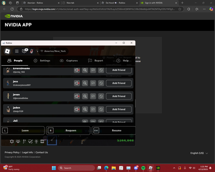
Task: Expand the English (US) language dropdown
Action: [199, 153]
